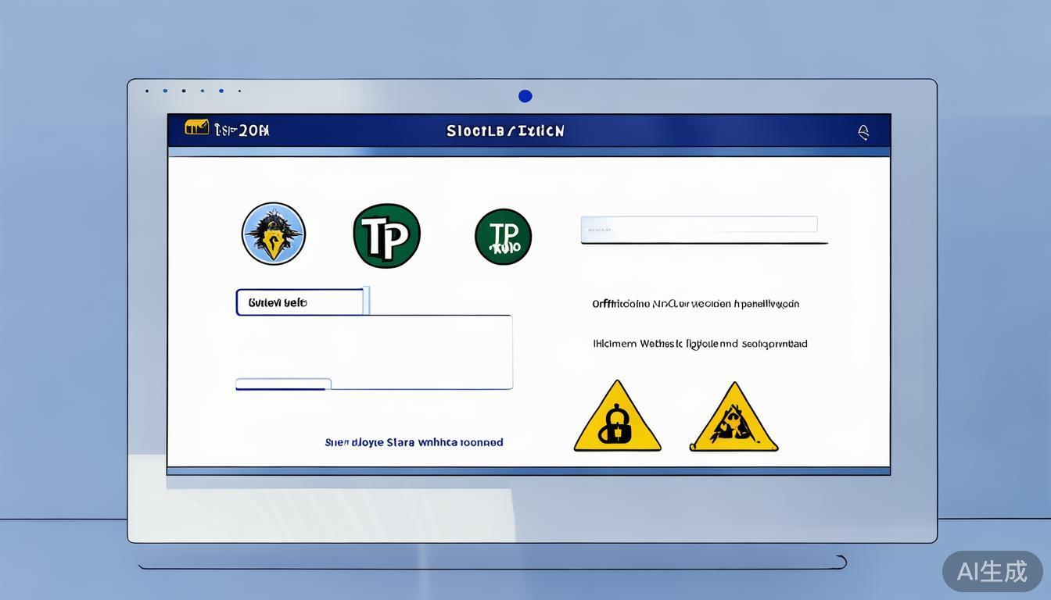Viewport: 1051px width, 600px height.
Task: Click the smaller green TP badge
Action: tap(503, 237)
